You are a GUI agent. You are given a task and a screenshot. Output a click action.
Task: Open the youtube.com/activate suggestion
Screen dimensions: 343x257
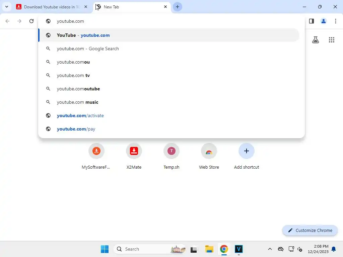[x=169, y=115]
